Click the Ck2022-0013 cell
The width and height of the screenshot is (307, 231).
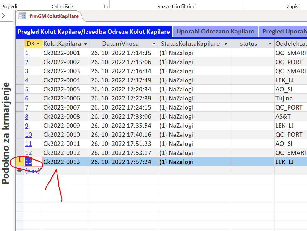[x=66, y=162]
